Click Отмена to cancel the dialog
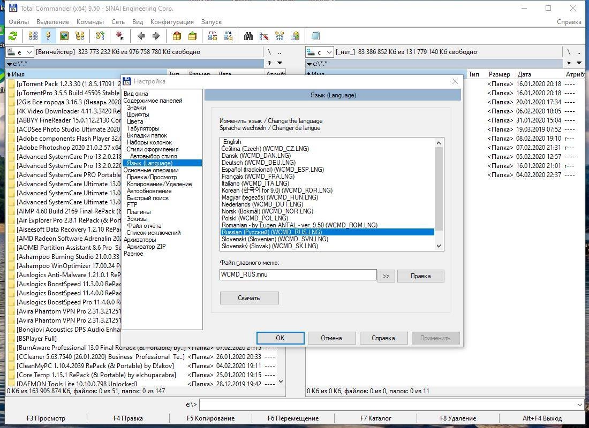The height and width of the screenshot is (428, 589). click(x=331, y=338)
